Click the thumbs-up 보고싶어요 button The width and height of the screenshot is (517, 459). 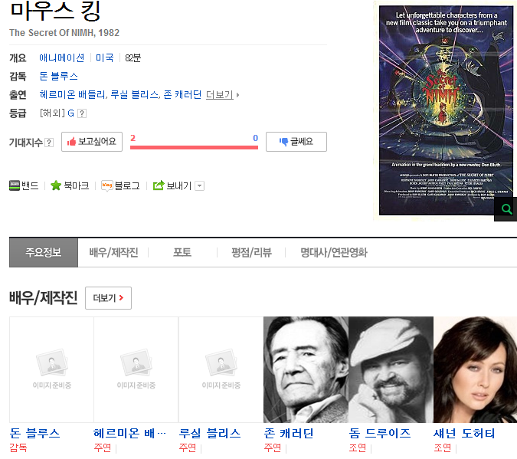92,142
